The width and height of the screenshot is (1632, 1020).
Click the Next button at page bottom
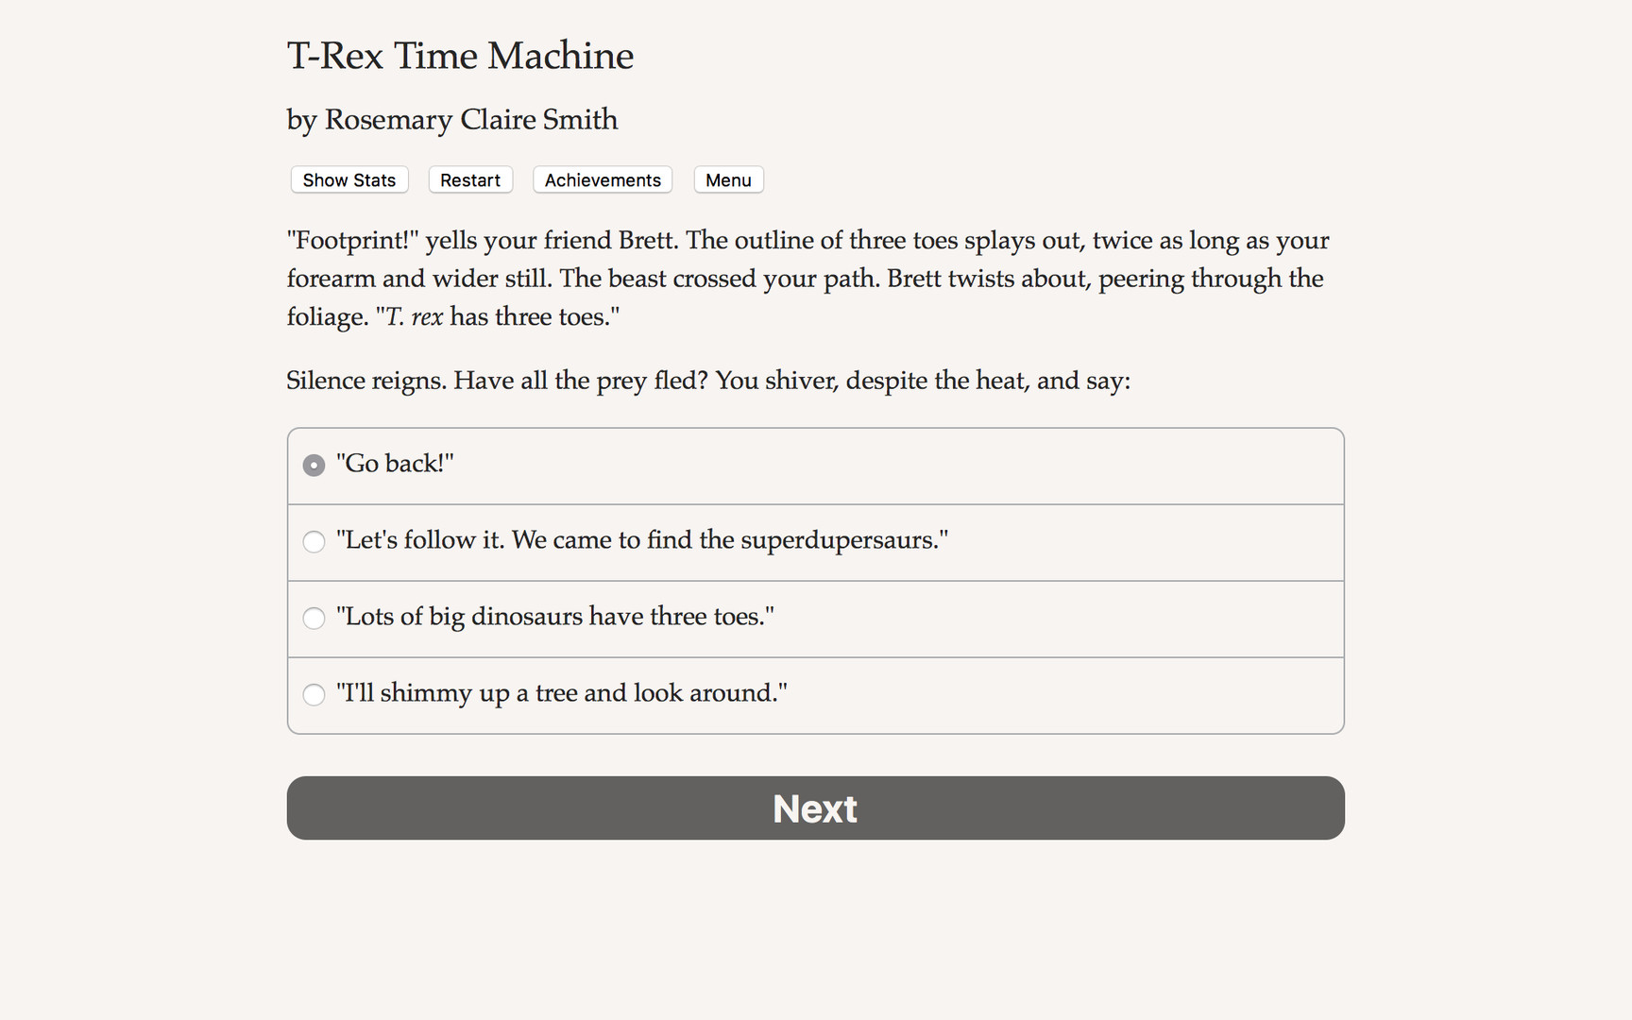pos(815,807)
